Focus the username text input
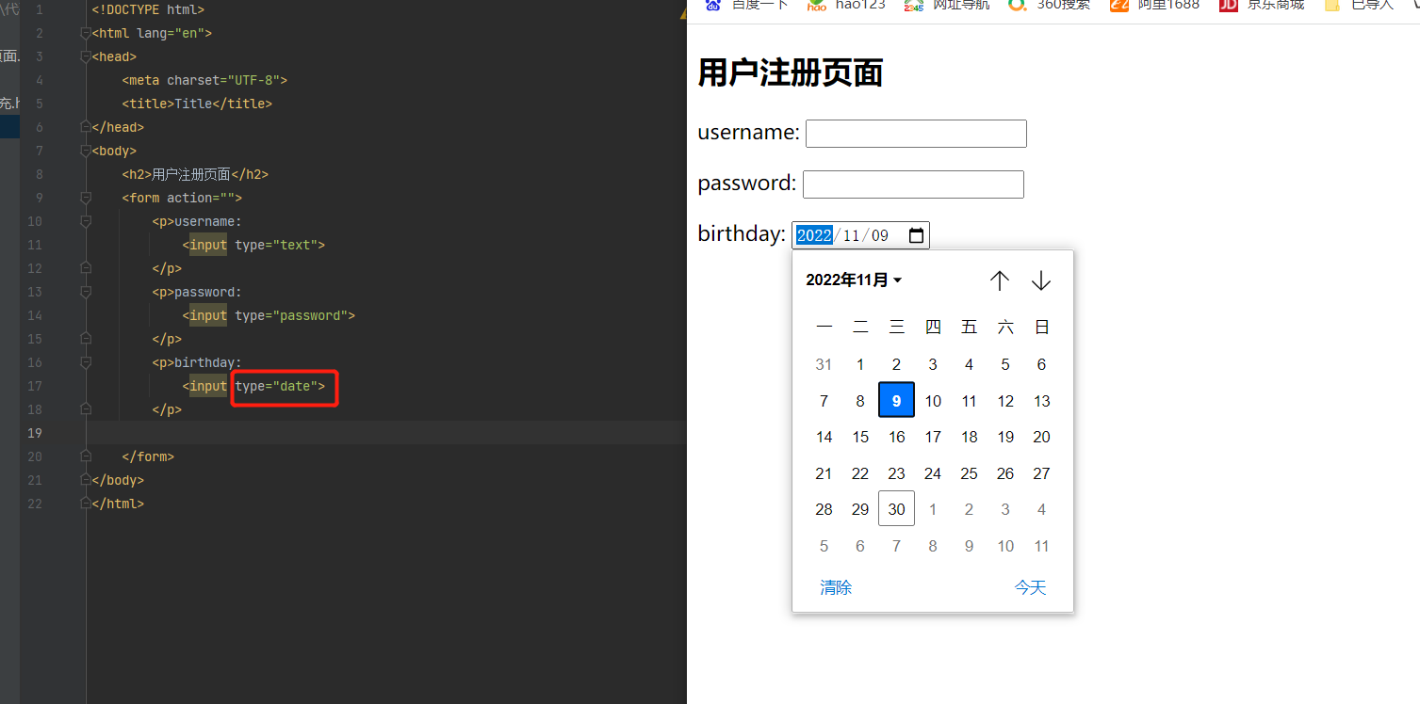Image resolution: width=1420 pixels, height=704 pixels. [x=916, y=134]
